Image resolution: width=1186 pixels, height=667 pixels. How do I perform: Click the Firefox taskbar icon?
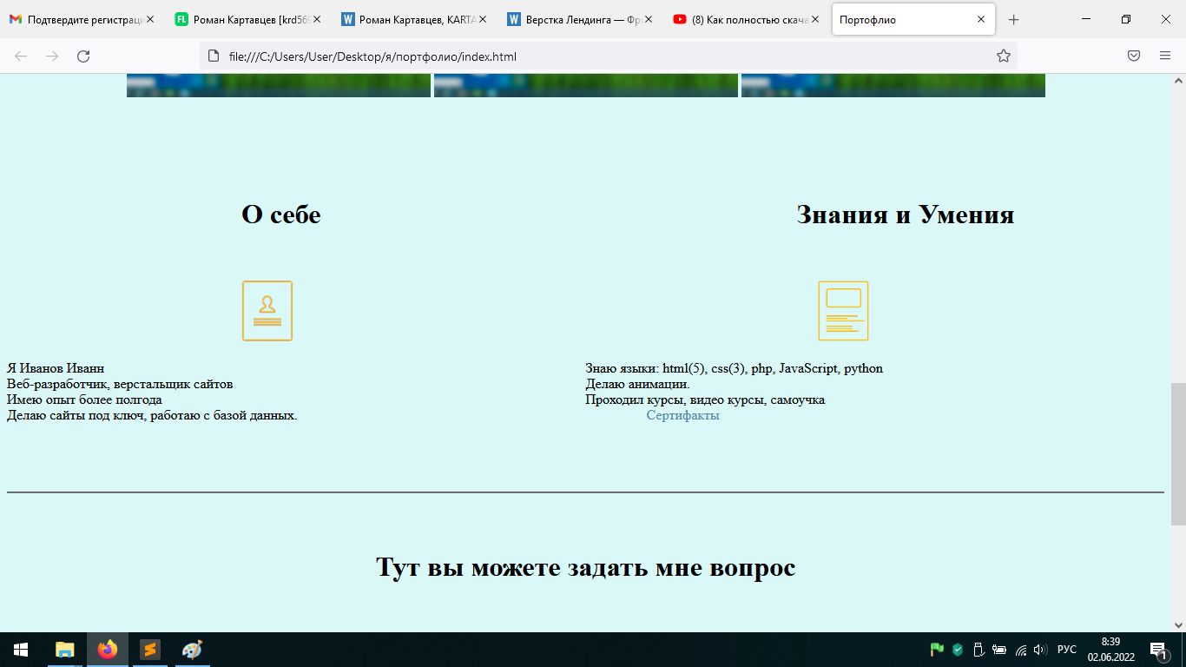[108, 650]
